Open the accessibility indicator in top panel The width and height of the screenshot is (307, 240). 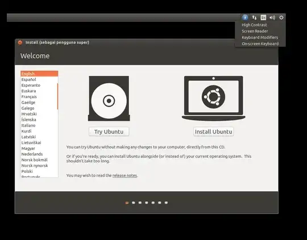click(x=245, y=18)
